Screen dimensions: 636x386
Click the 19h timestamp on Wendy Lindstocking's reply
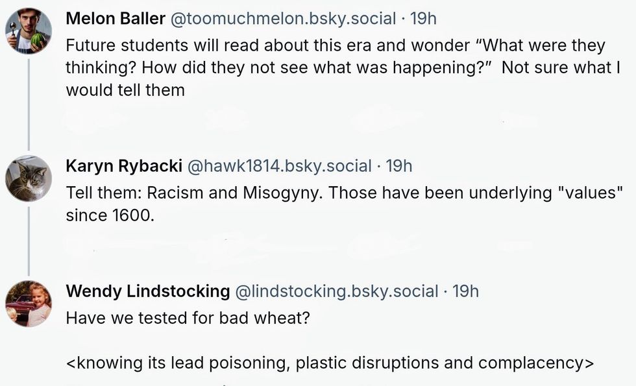pos(465,291)
